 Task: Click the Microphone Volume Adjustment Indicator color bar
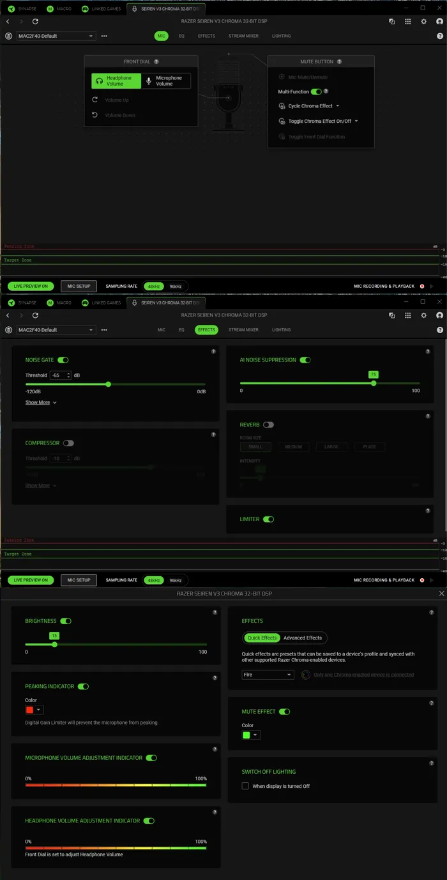[x=116, y=785]
